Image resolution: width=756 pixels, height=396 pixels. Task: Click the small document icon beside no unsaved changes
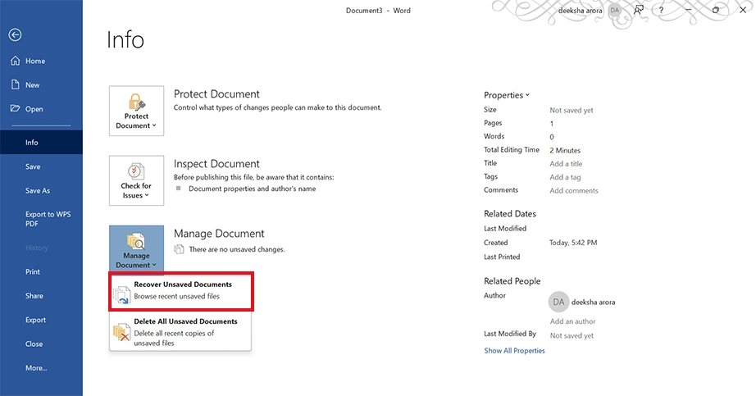tap(179, 249)
